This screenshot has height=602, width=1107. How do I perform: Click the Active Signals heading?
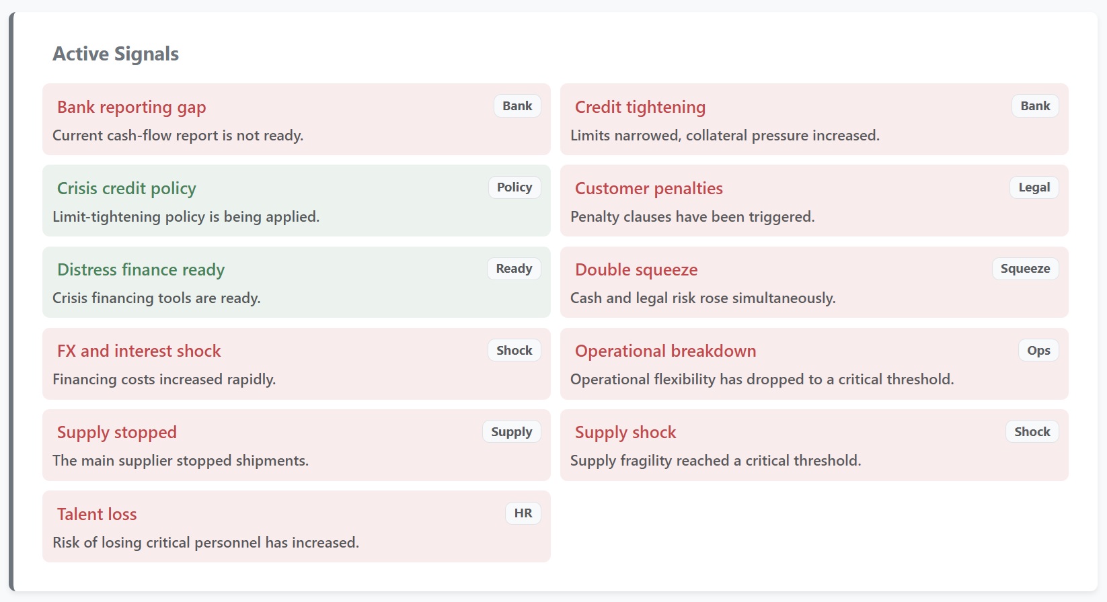click(116, 54)
